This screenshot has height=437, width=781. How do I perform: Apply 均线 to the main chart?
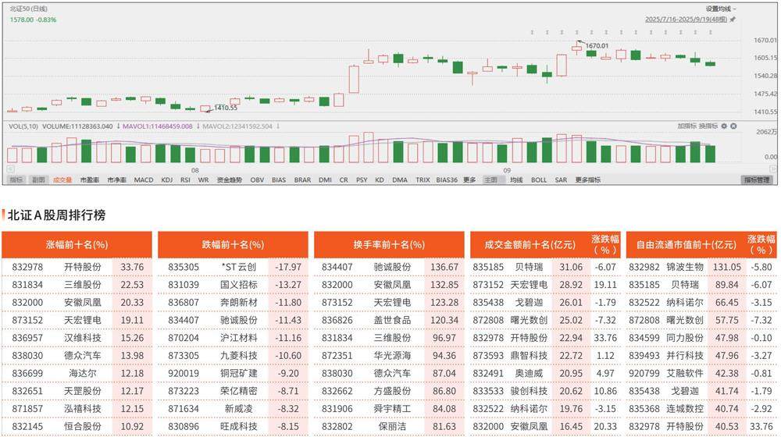(516, 179)
